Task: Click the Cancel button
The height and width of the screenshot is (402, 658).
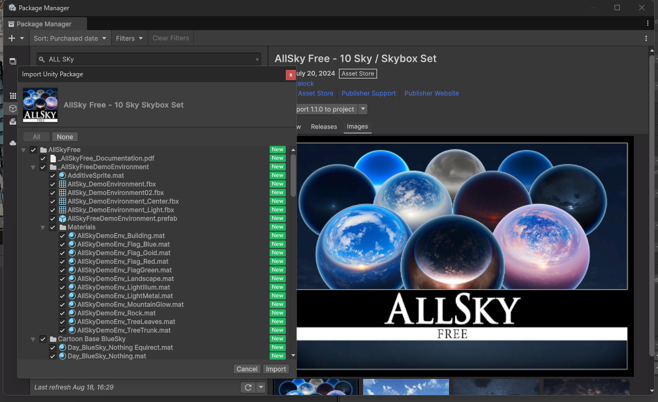Action: point(247,369)
